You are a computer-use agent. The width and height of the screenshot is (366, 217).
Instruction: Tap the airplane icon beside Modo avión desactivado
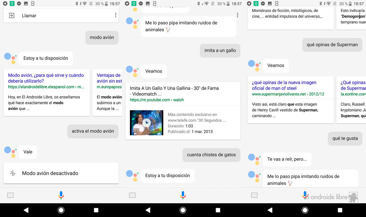tap(13, 173)
